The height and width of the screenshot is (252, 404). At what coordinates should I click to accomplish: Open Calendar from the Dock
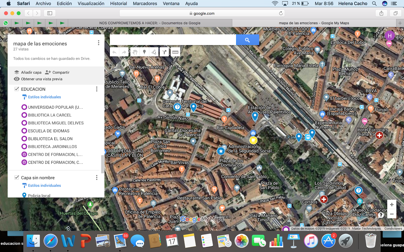(172, 241)
